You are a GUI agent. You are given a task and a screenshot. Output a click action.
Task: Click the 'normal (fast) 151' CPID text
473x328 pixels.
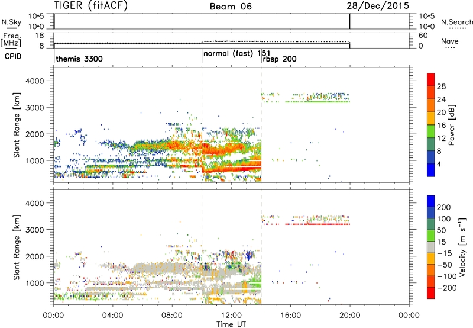click(237, 54)
